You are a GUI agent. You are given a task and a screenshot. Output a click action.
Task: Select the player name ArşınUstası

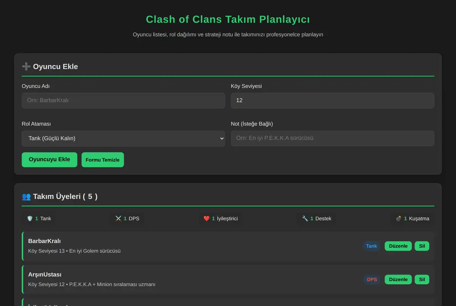coord(45,274)
